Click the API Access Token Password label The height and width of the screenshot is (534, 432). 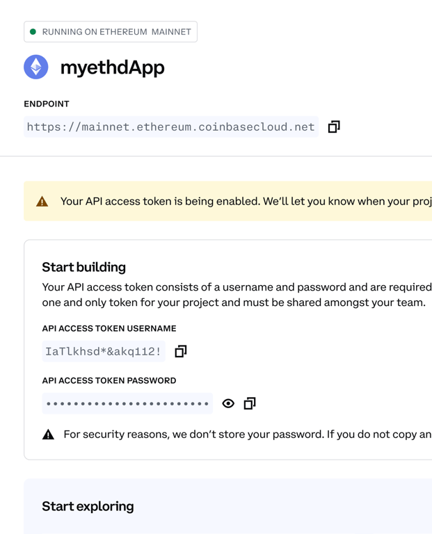pyautogui.click(x=109, y=380)
